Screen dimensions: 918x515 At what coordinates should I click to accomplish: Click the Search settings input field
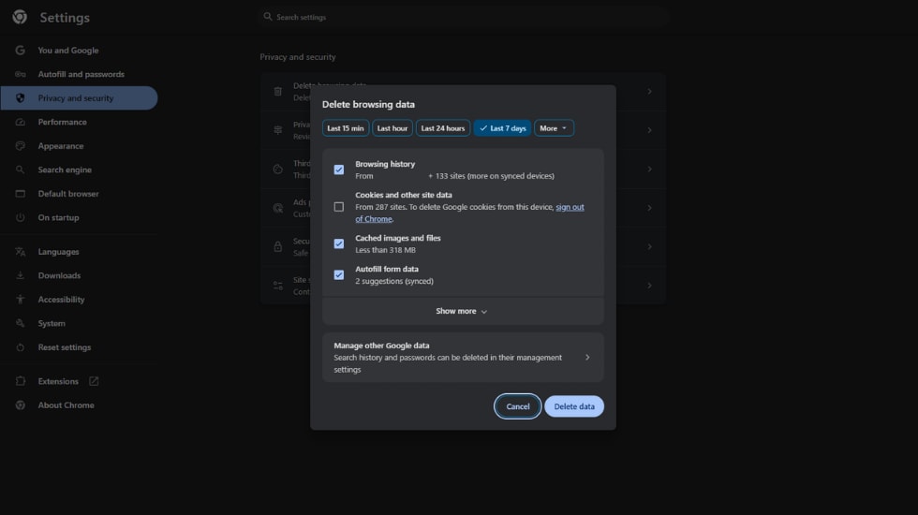click(463, 17)
